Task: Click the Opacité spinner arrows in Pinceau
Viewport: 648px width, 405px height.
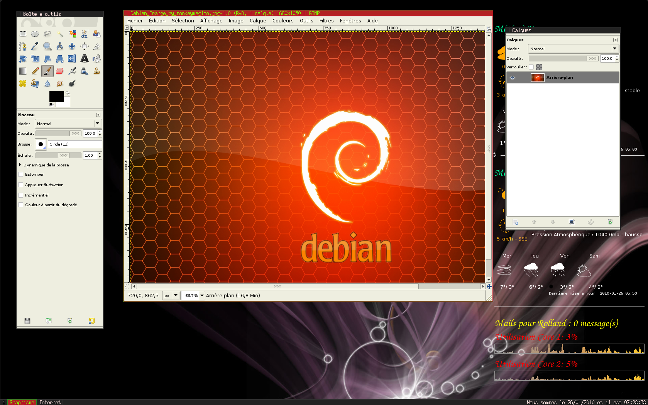Action: pyautogui.click(x=100, y=134)
